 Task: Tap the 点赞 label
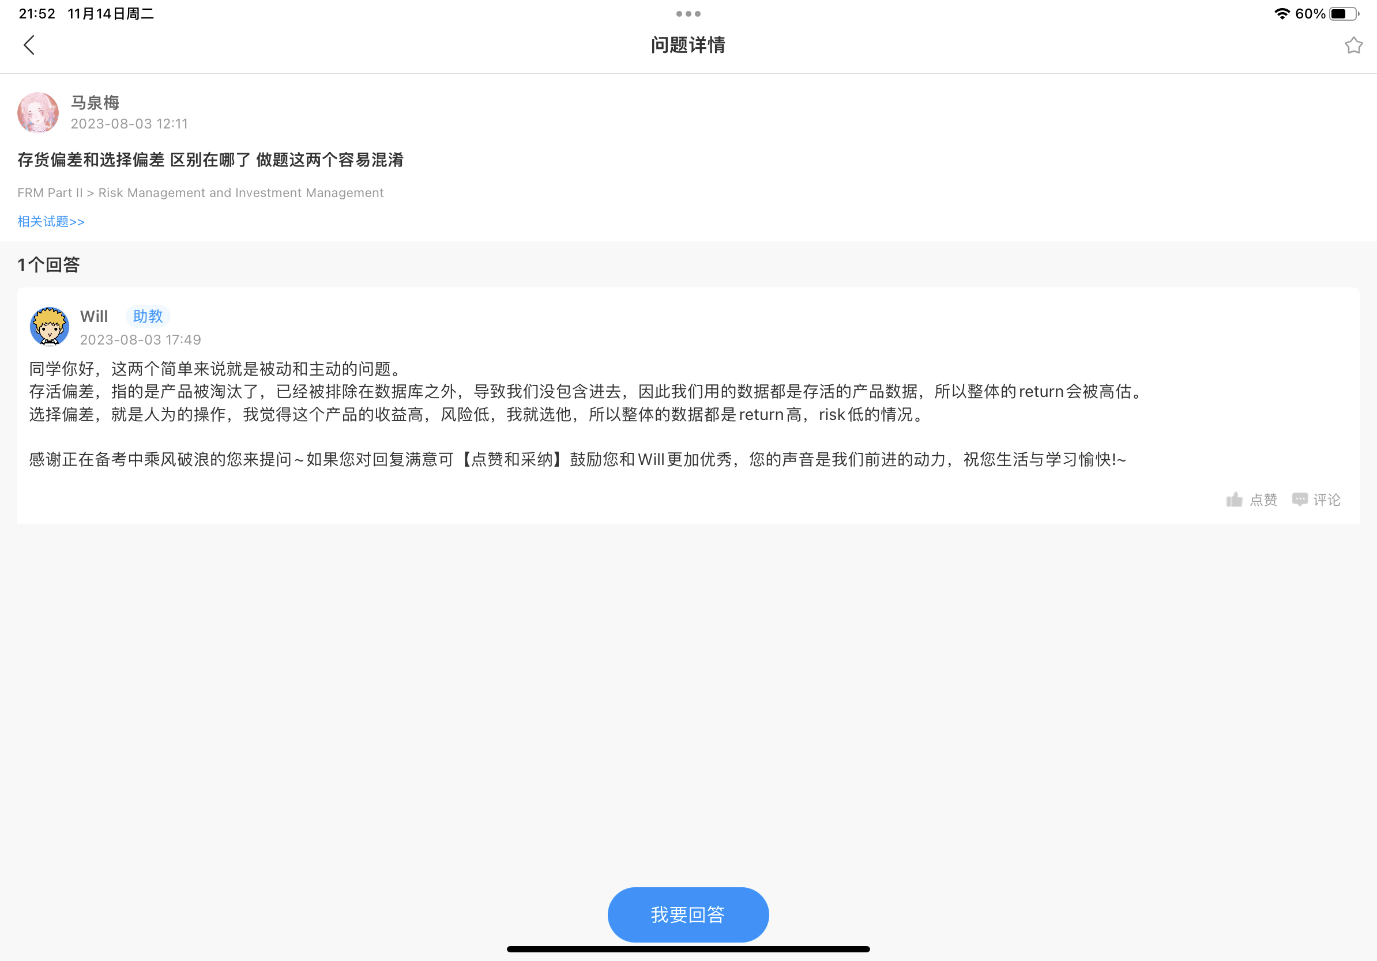pos(1263,500)
